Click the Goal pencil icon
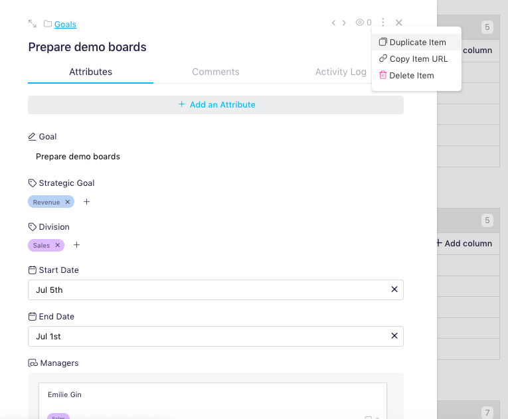508x419 pixels. 32,137
